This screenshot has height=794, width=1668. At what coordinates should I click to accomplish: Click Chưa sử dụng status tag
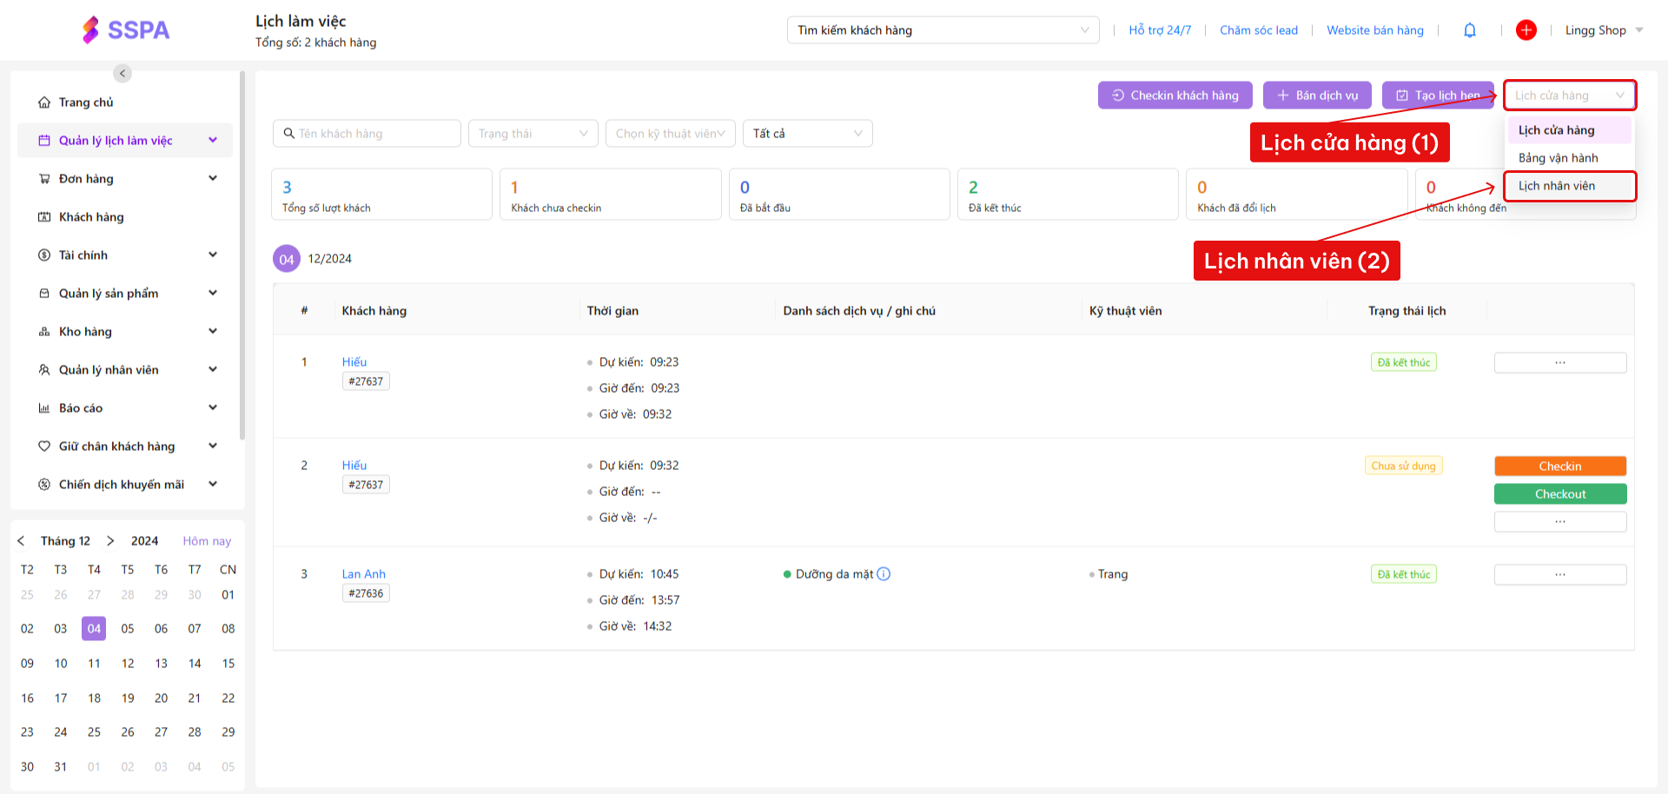1404,466
